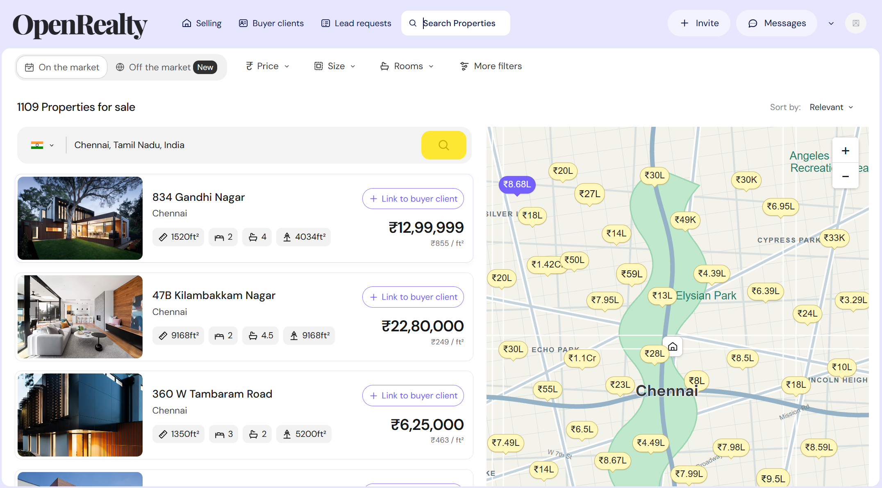The width and height of the screenshot is (882, 488).
Task: Select the ₹1.1Cr map price marker
Action: 582,358
